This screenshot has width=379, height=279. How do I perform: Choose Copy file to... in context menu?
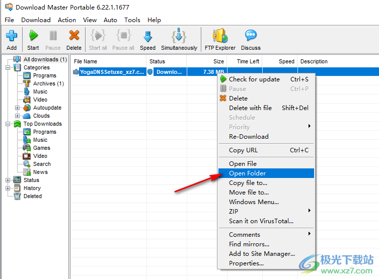(266, 183)
